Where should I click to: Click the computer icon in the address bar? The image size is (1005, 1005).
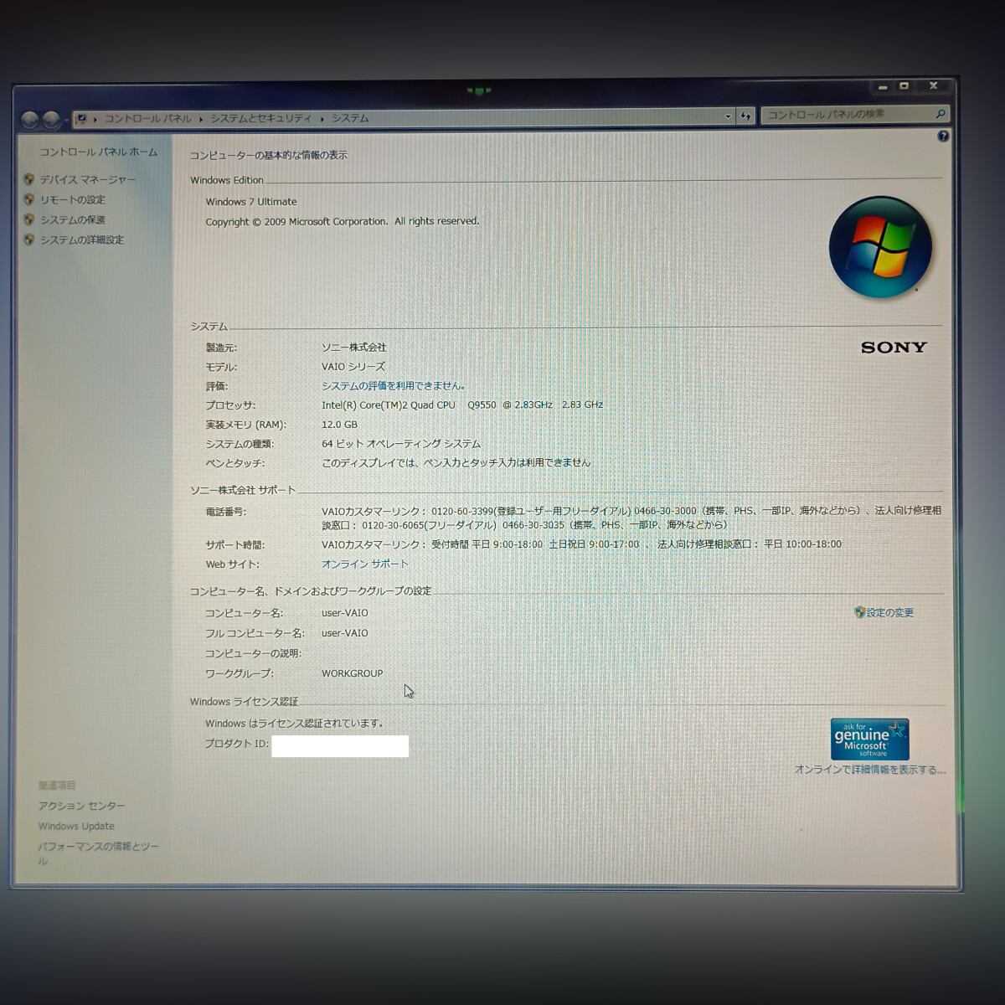click(x=82, y=119)
